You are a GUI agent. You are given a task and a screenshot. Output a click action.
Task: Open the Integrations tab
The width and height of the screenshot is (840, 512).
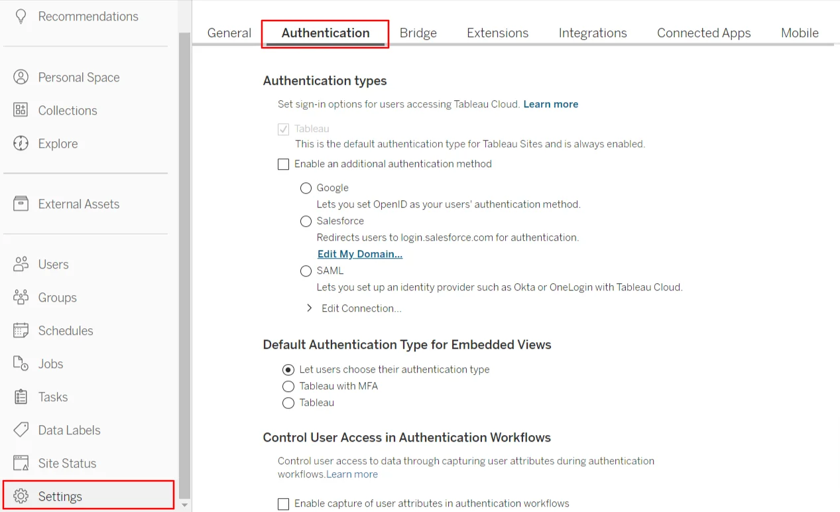tap(593, 32)
